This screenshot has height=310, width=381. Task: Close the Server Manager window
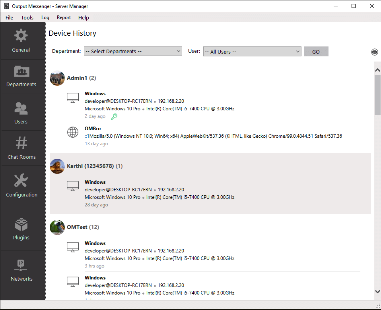tap(372, 6)
